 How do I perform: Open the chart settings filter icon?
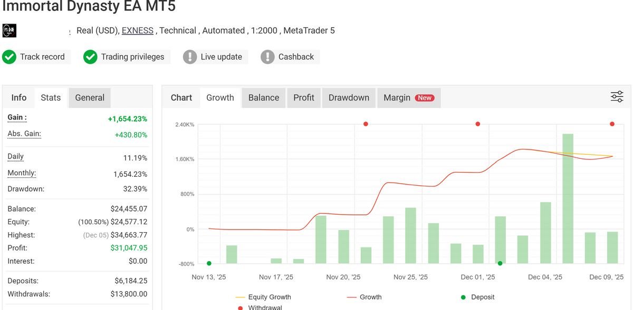tap(617, 96)
